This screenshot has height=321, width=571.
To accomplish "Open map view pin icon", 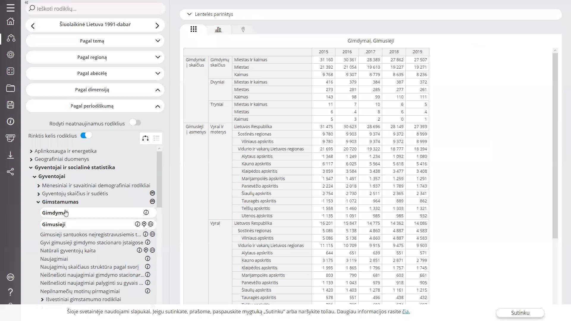I will [243, 29].
